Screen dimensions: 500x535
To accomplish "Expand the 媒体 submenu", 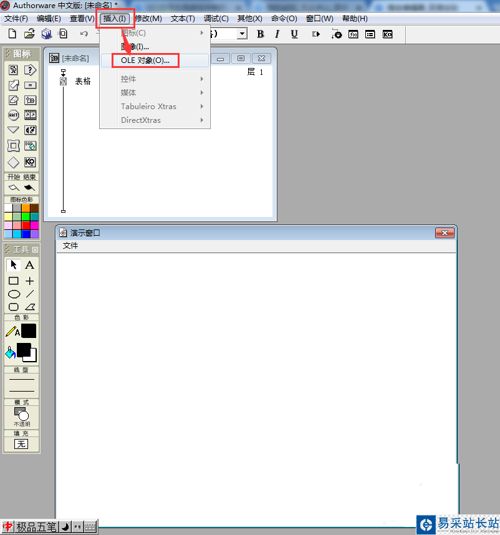I will [155, 93].
